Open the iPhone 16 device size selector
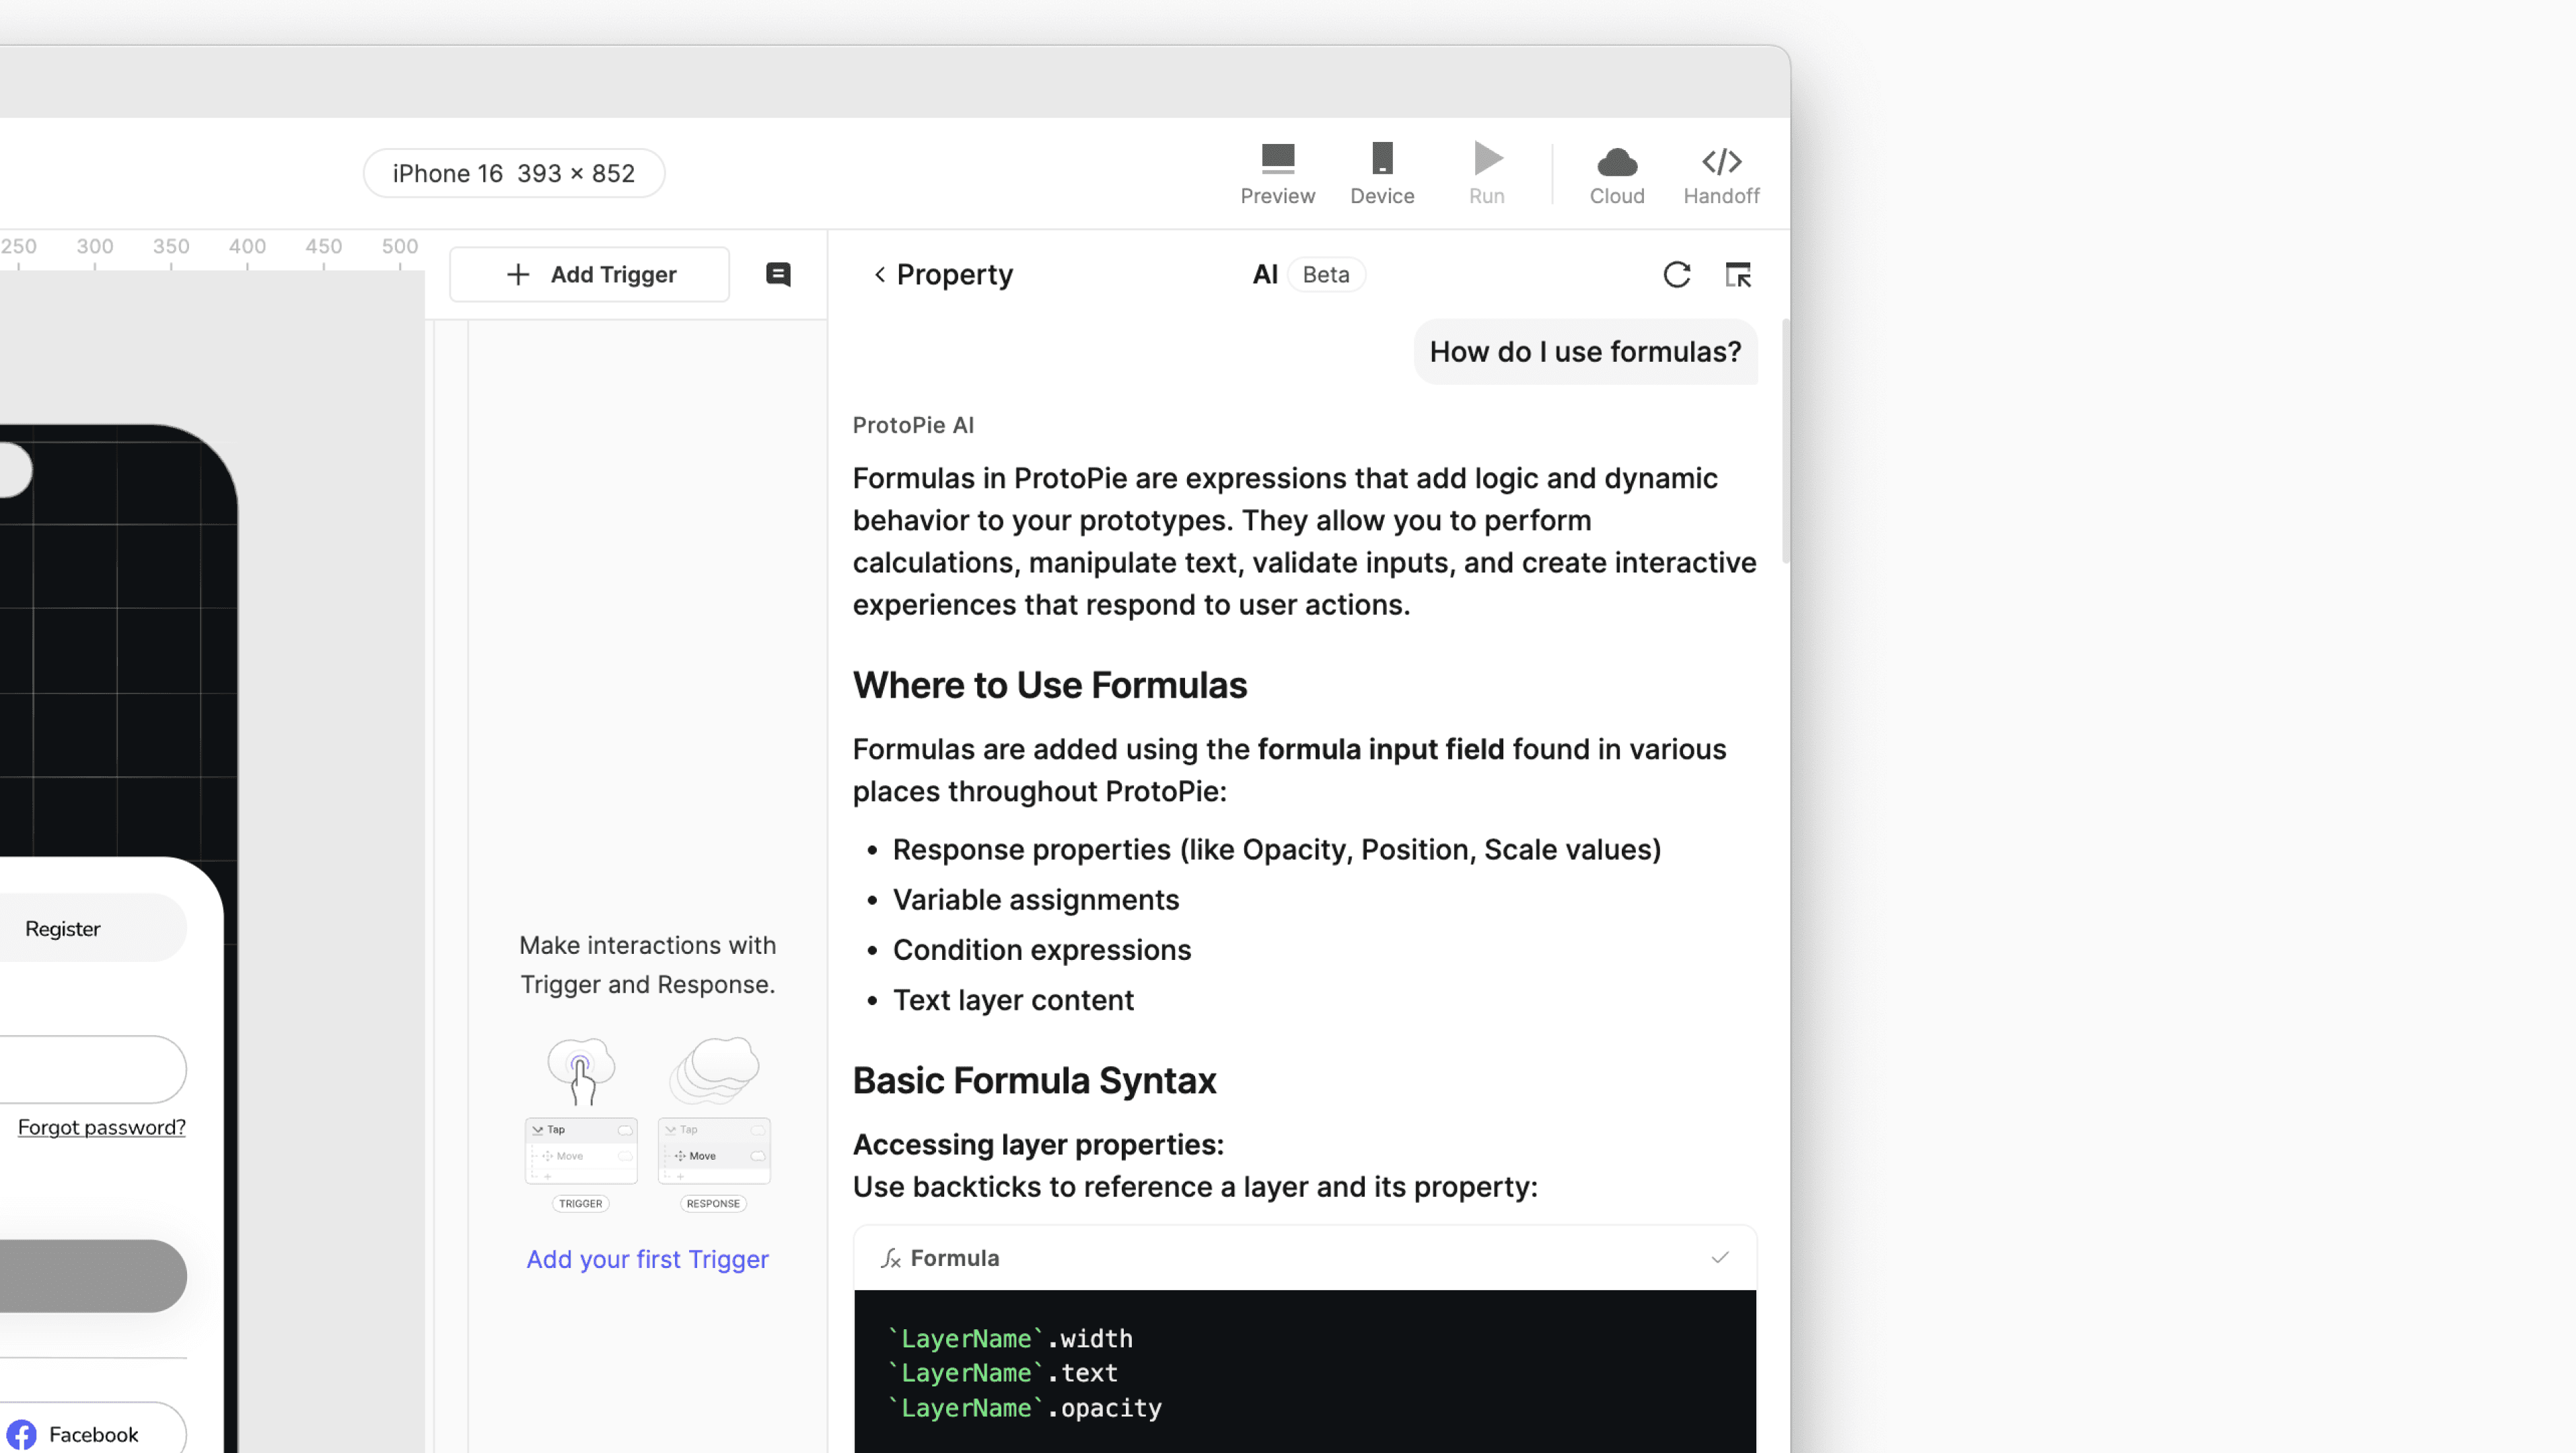The height and width of the screenshot is (1453, 2576). coord(513,174)
